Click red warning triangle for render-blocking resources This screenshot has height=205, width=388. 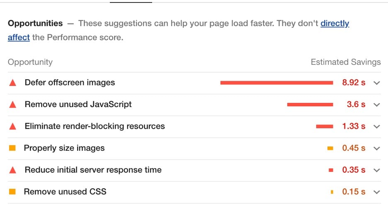click(x=12, y=126)
